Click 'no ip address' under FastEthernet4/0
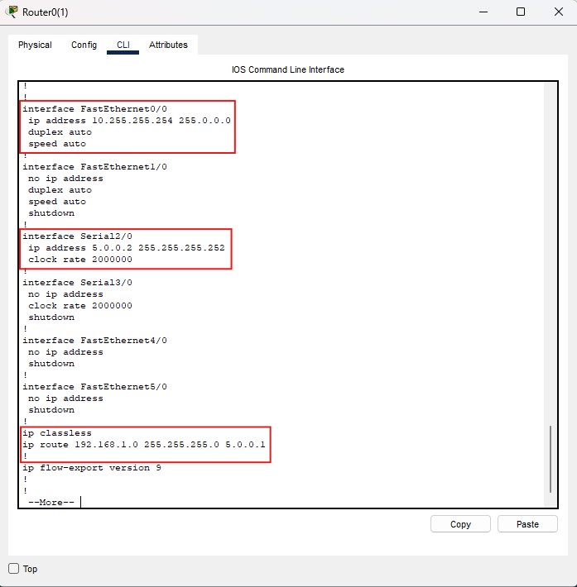Image resolution: width=577 pixels, height=587 pixels. click(65, 352)
